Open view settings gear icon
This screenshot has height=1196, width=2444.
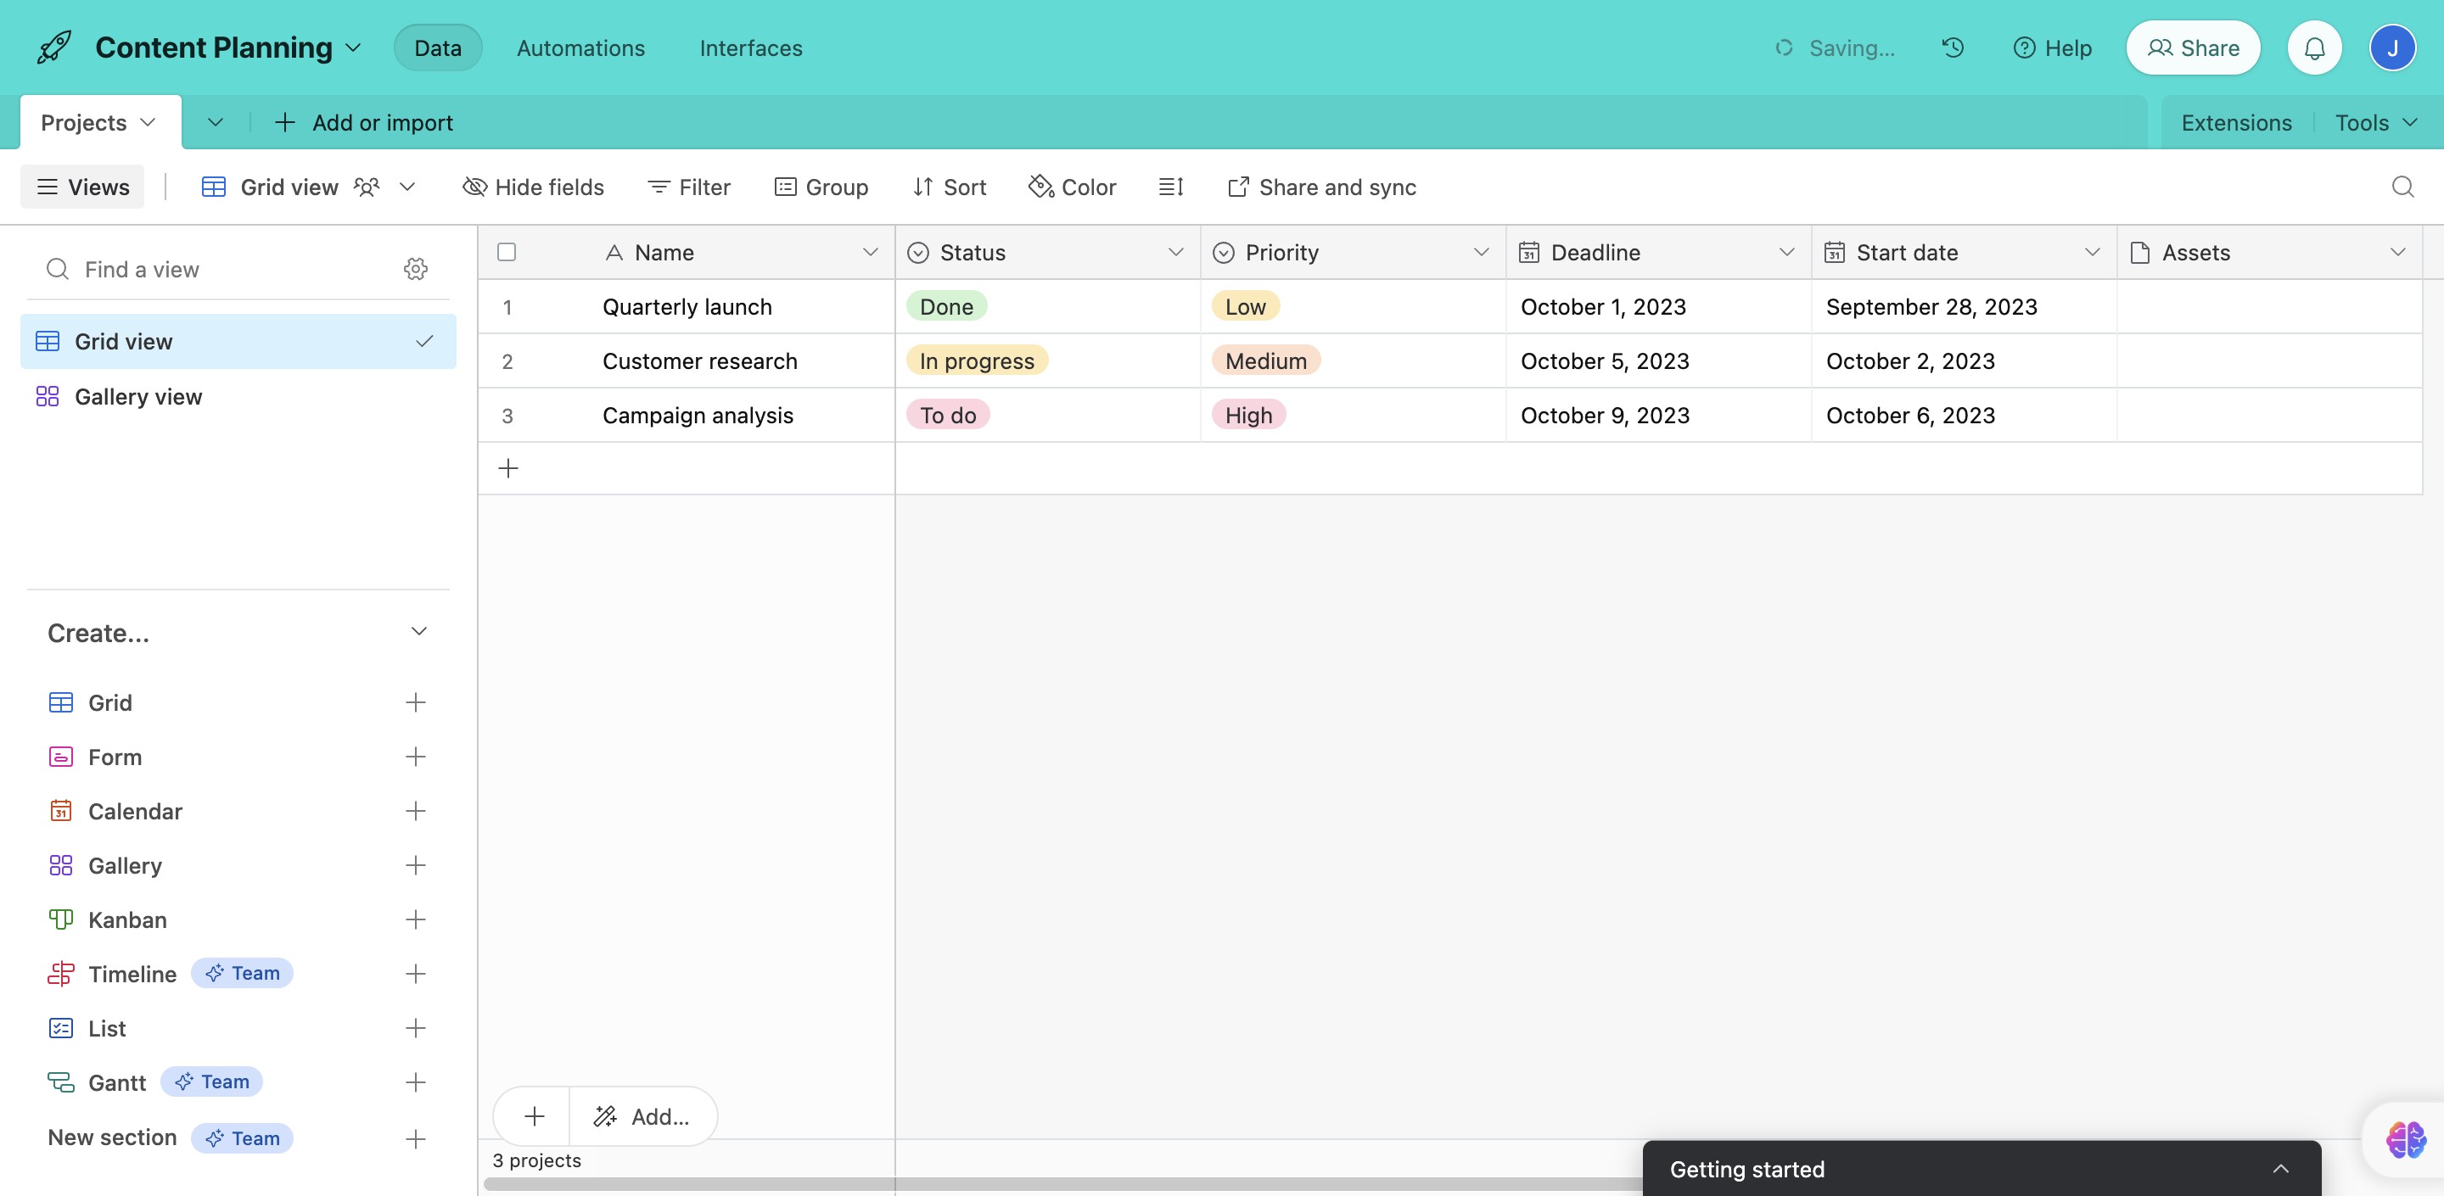(416, 270)
